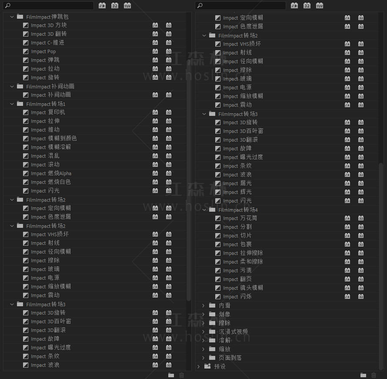Click the icon next to Impact 燃烧Alpha
This screenshot has height=379, width=387.
pyautogui.click(x=26, y=173)
